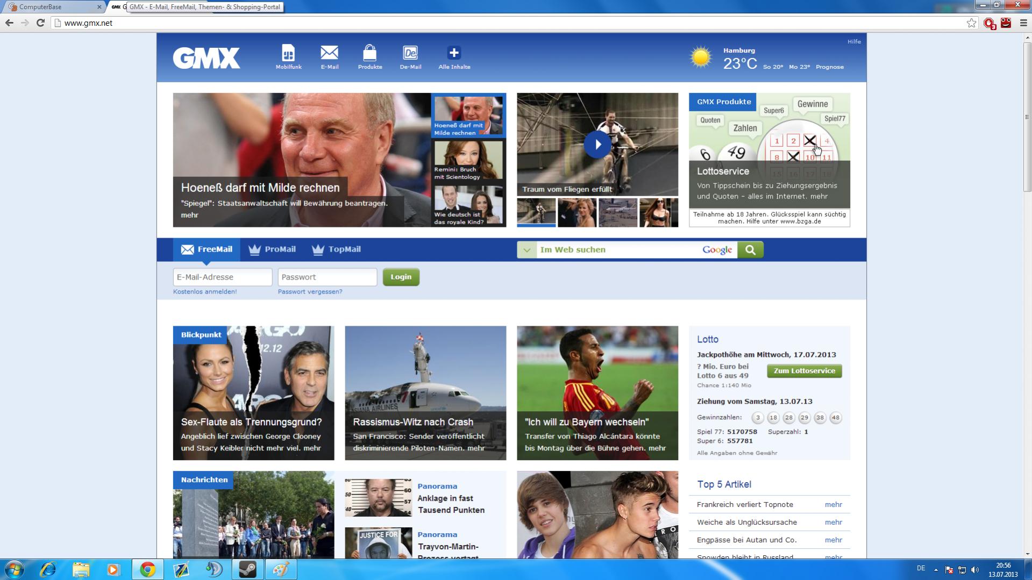The image size is (1032, 580).
Task: Click the DE language indicator in tray
Action: [921, 569]
